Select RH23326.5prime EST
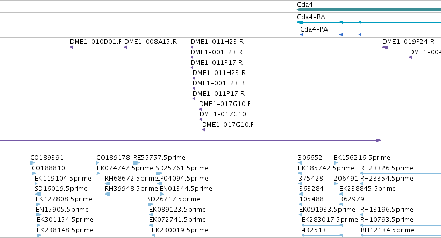Viewport: 441px width, 238px height. click(x=387, y=168)
